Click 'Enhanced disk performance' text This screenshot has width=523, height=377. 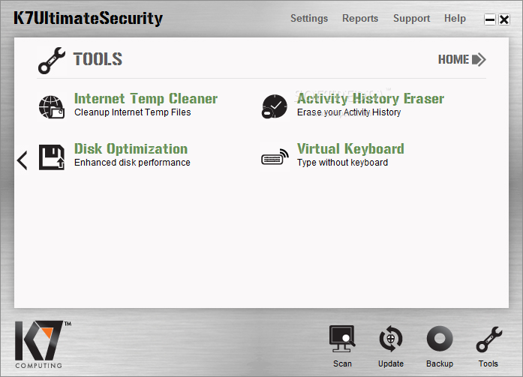click(x=132, y=163)
